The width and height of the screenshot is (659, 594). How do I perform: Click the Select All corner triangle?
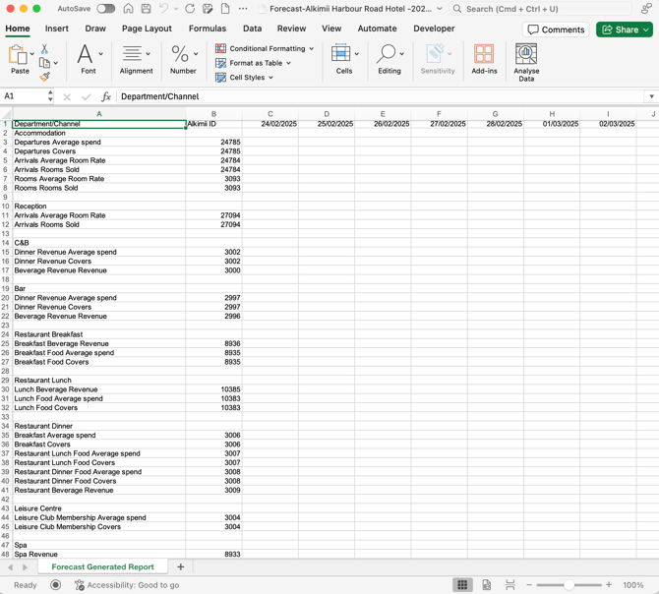click(6, 114)
